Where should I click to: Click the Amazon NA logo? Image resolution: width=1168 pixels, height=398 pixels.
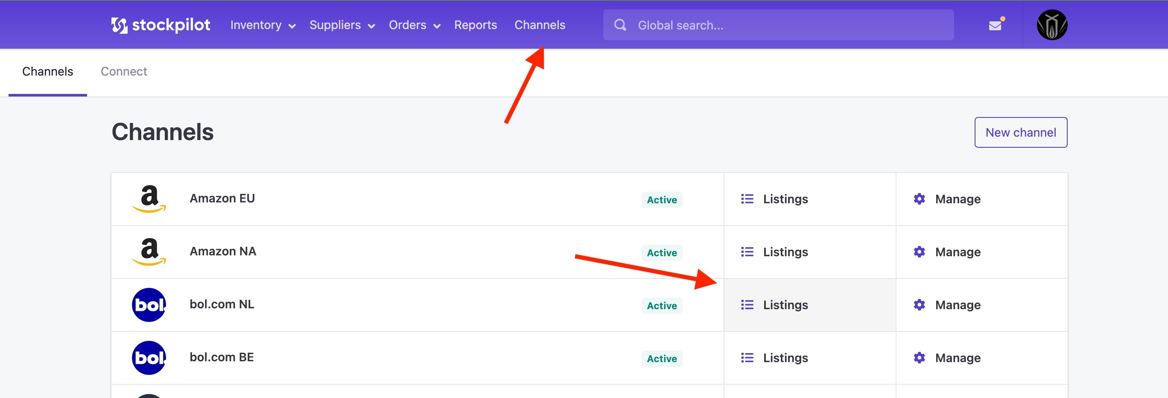pos(149,252)
